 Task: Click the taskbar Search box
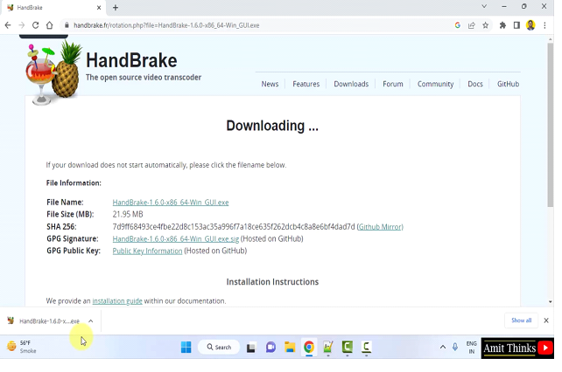[x=219, y=347]
